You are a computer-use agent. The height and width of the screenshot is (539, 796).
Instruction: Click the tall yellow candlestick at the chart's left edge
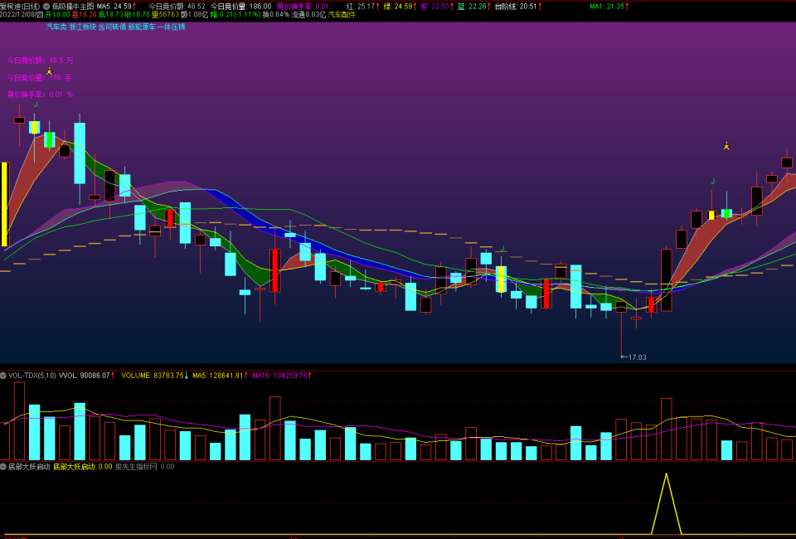coord(5,205)
